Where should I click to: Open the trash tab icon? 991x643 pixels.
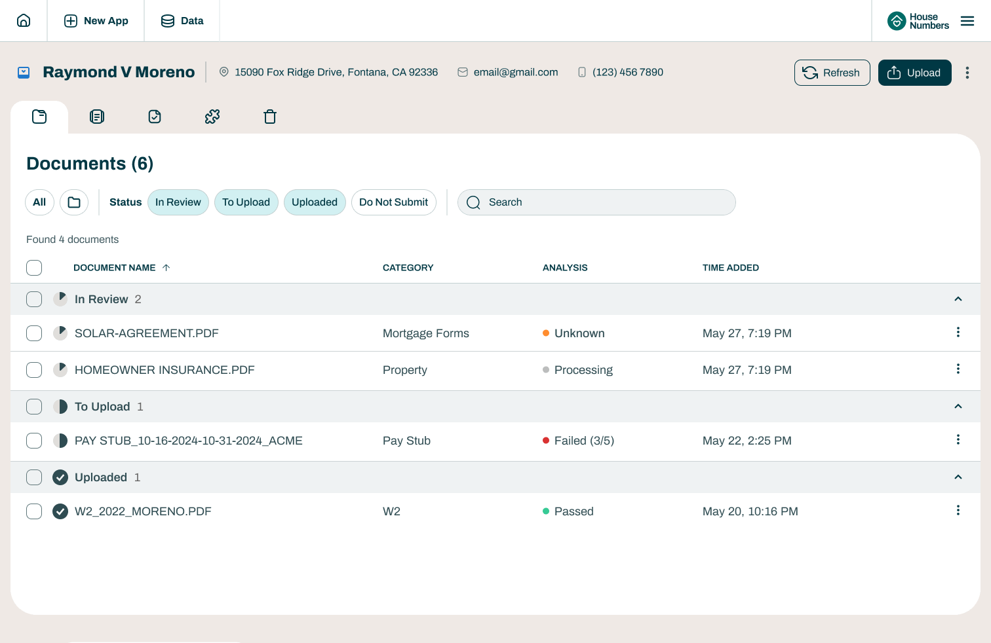click(x=270, y=117)
